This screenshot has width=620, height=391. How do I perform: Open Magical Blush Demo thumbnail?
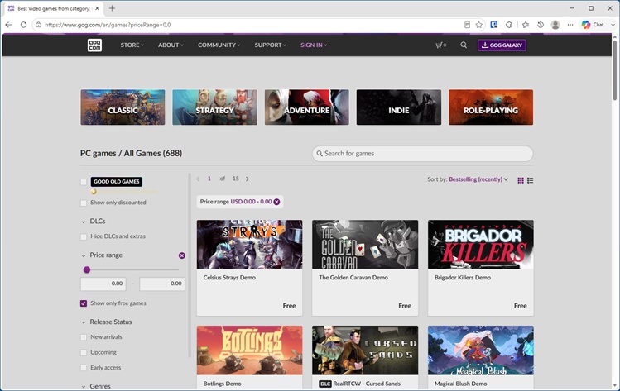tap(481, 350)
